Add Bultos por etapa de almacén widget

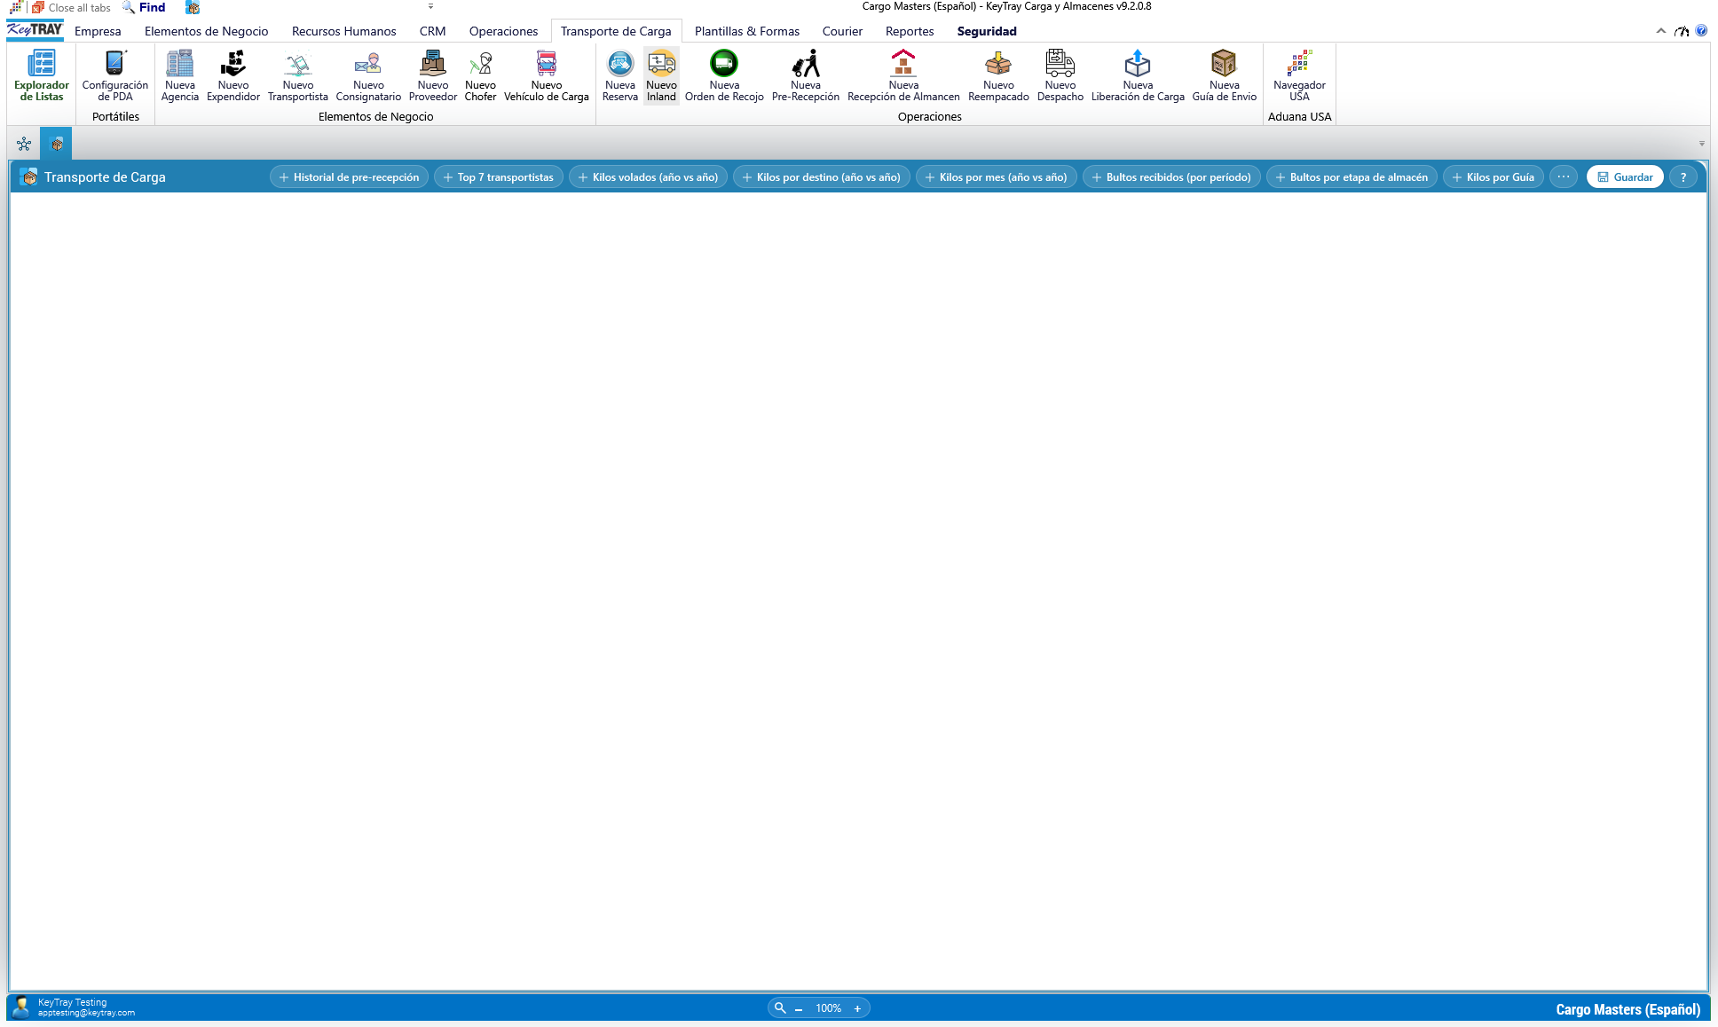pyautogui.click(x=1352, y=177)
